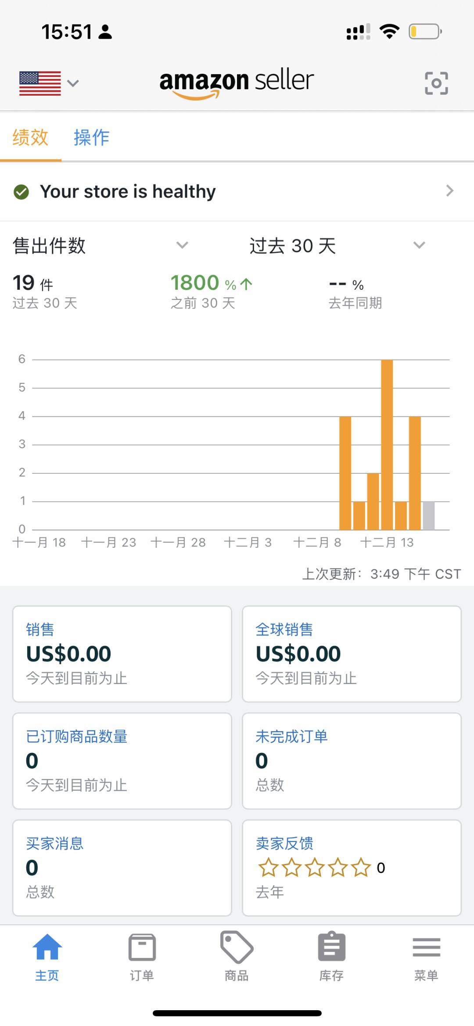474x1026 pixels.
Task: Switch to the 操作 tab
Action: pyautogui.click(x=91, y=137)
